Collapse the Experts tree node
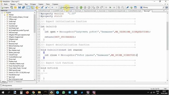The height and width of the screenshot is (95, 169). 2,13
